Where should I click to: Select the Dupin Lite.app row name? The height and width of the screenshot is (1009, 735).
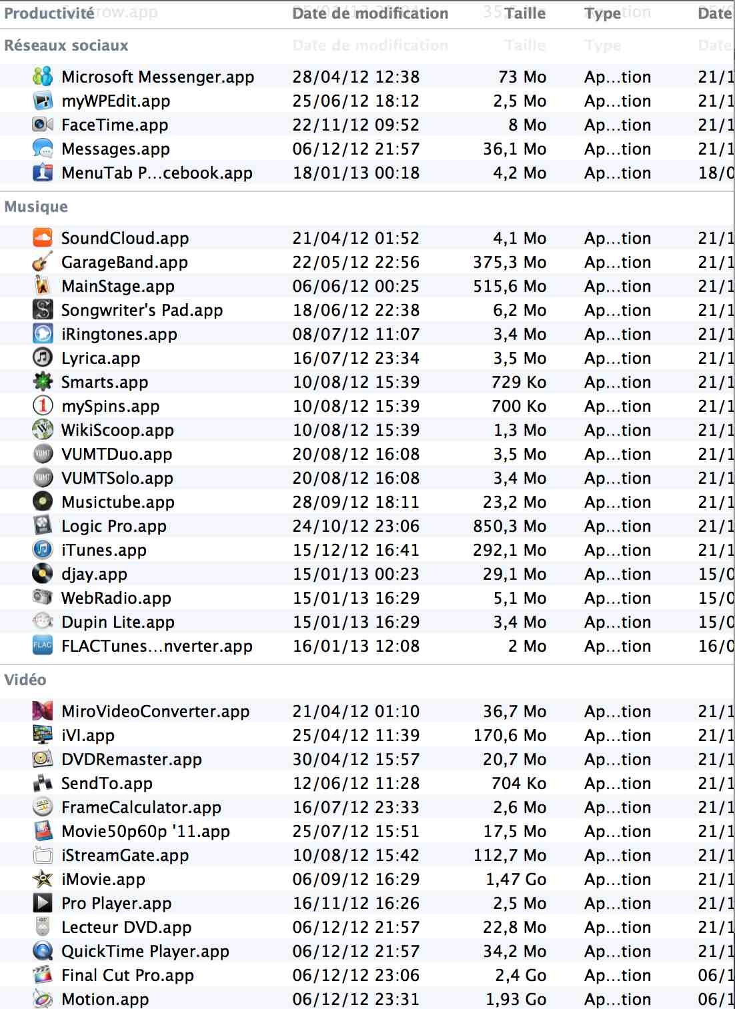pyautogui.click(x=118, y=622)
